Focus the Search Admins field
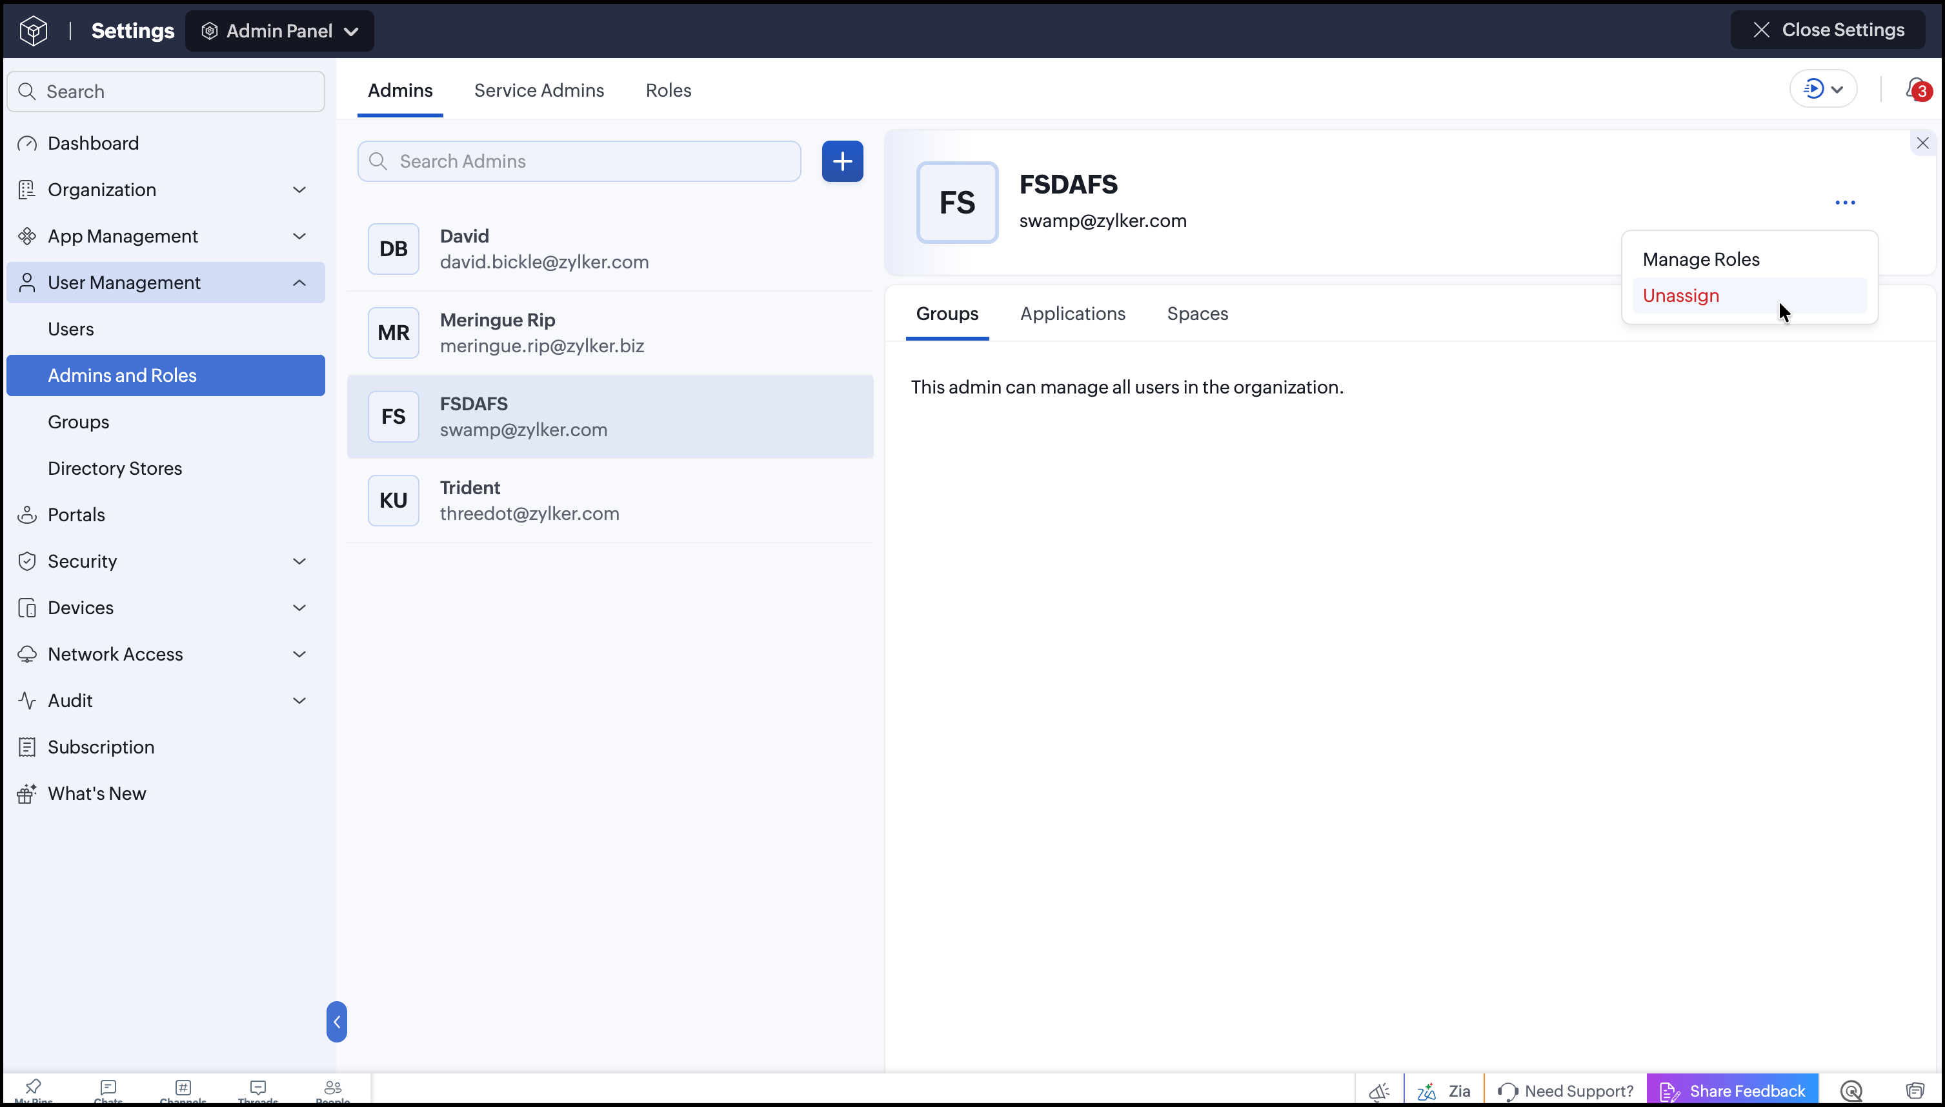The height and width of the screenshot is (1107, 1945). coord(579,161)
